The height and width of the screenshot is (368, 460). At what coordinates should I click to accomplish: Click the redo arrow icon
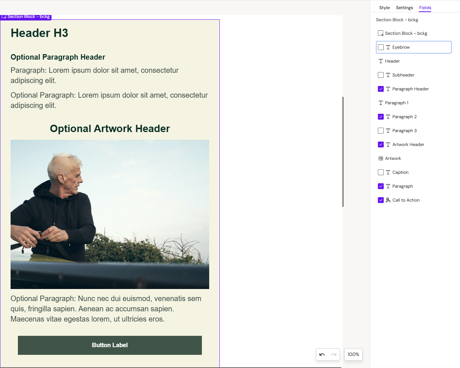334,354
